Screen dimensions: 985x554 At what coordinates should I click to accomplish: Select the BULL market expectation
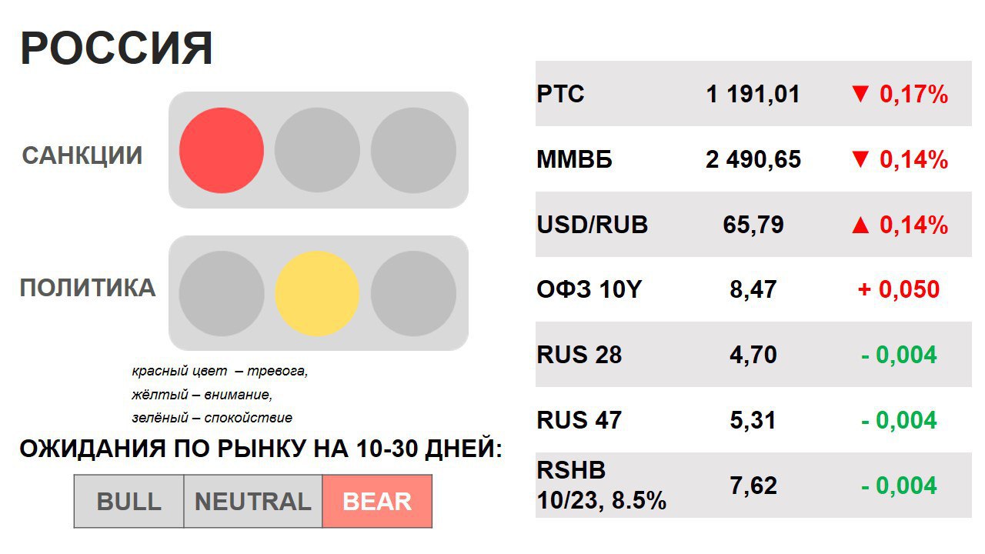(129, 502)
